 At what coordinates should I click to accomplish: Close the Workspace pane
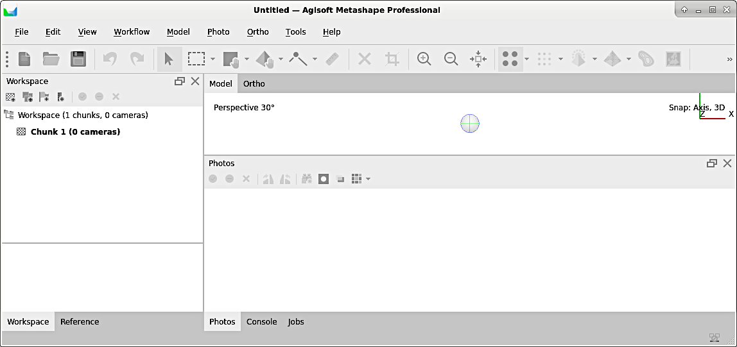tap(196, 81)
